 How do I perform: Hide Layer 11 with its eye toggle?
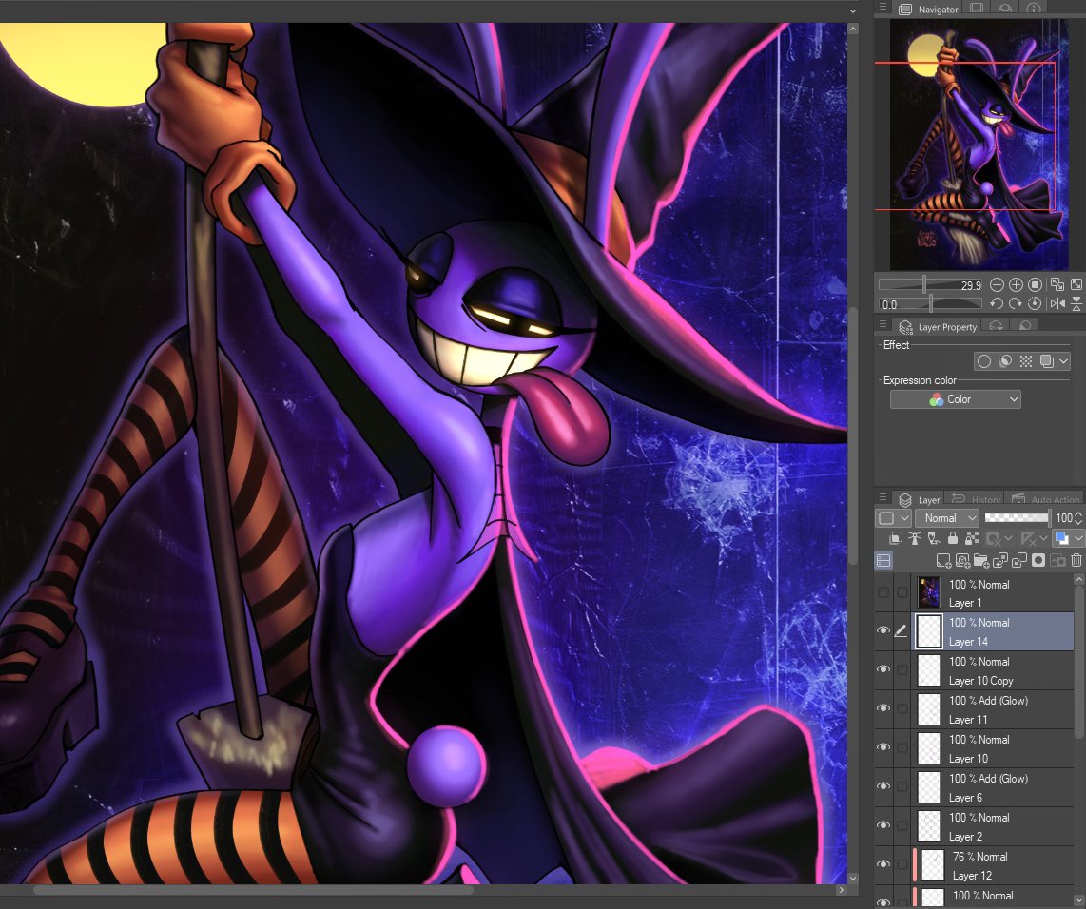coord(883,708)
